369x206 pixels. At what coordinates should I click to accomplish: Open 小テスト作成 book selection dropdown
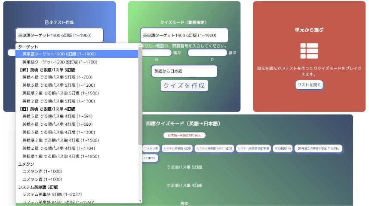click(59, 35)
